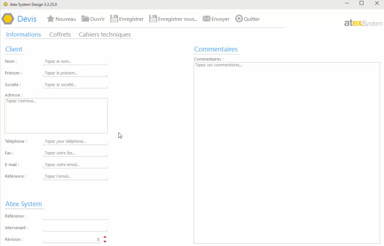The image size is (384, 246).
Task: Click the star icon for Nouveau
Action: 50,19
